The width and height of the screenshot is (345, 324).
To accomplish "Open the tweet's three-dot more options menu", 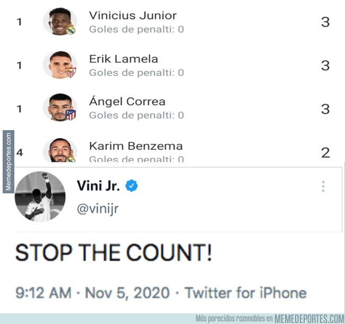I will [323, 186].
